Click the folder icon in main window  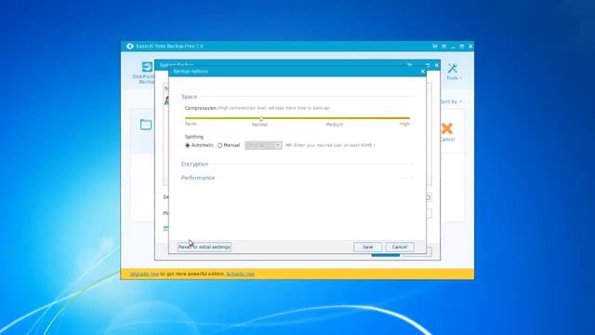[146, 124]
